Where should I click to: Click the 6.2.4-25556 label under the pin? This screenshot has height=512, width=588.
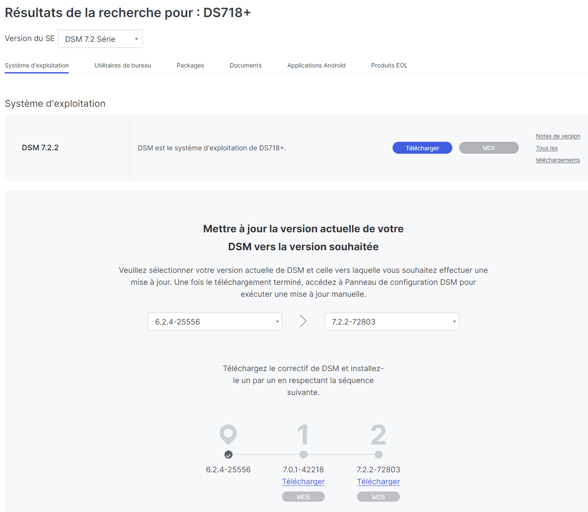(228, 470)
